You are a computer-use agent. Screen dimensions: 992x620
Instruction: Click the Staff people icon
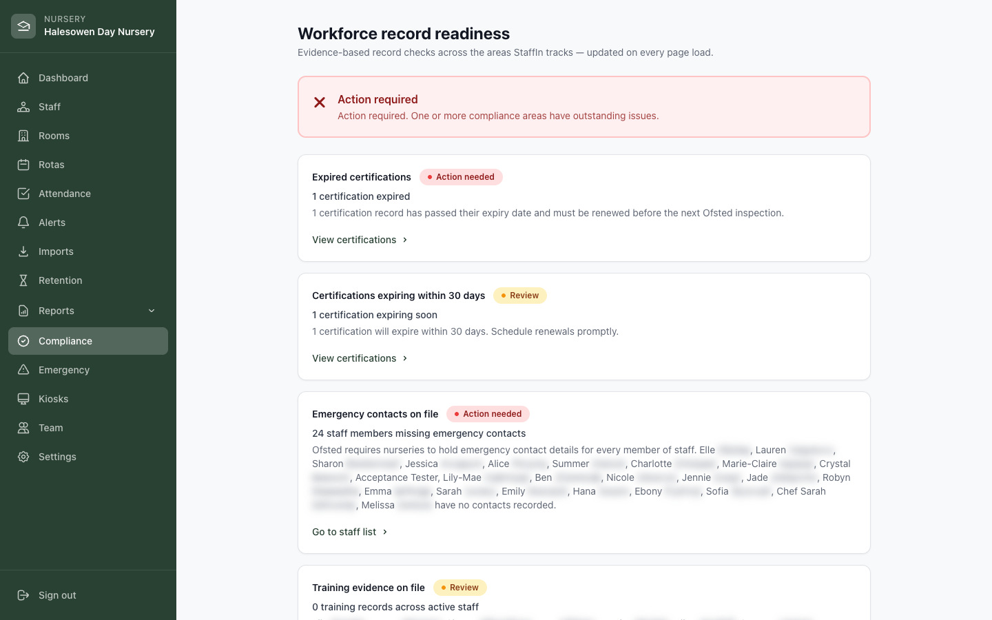[23, 107]
